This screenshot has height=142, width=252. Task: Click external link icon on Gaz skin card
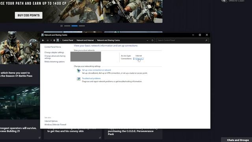(x=100, y=138)
